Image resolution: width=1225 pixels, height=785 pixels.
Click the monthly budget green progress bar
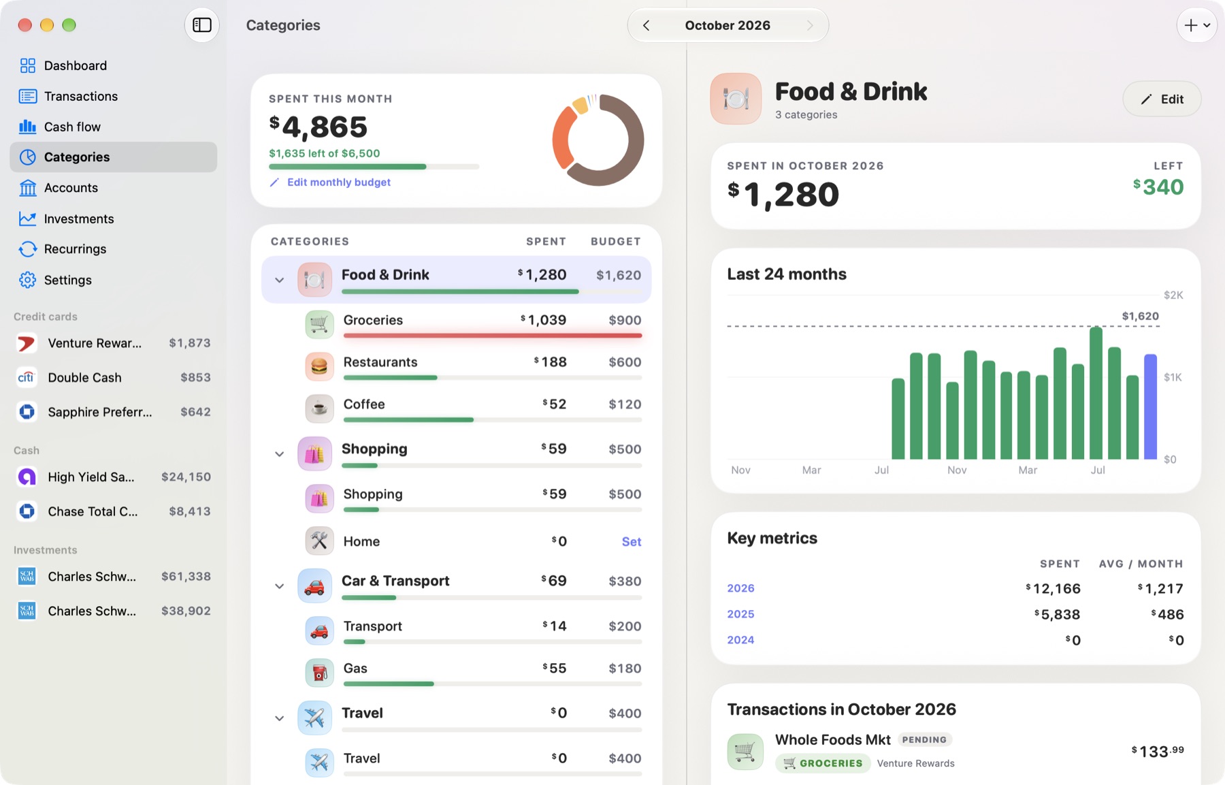[374, 167]
